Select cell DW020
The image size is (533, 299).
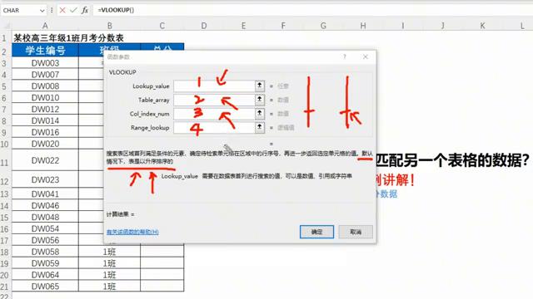click(x=45, y=144)
